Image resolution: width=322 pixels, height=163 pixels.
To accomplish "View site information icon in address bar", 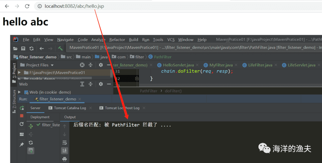I will [x=40, y=6].
